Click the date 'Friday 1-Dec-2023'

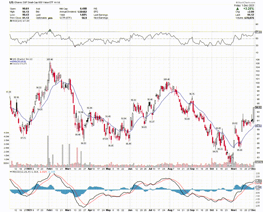click(244, 5)
